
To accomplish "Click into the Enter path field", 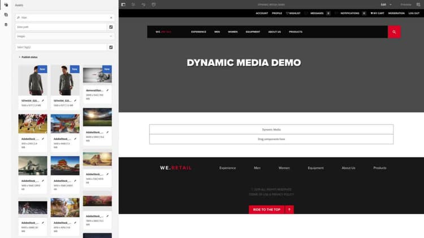I will [61, 27].
